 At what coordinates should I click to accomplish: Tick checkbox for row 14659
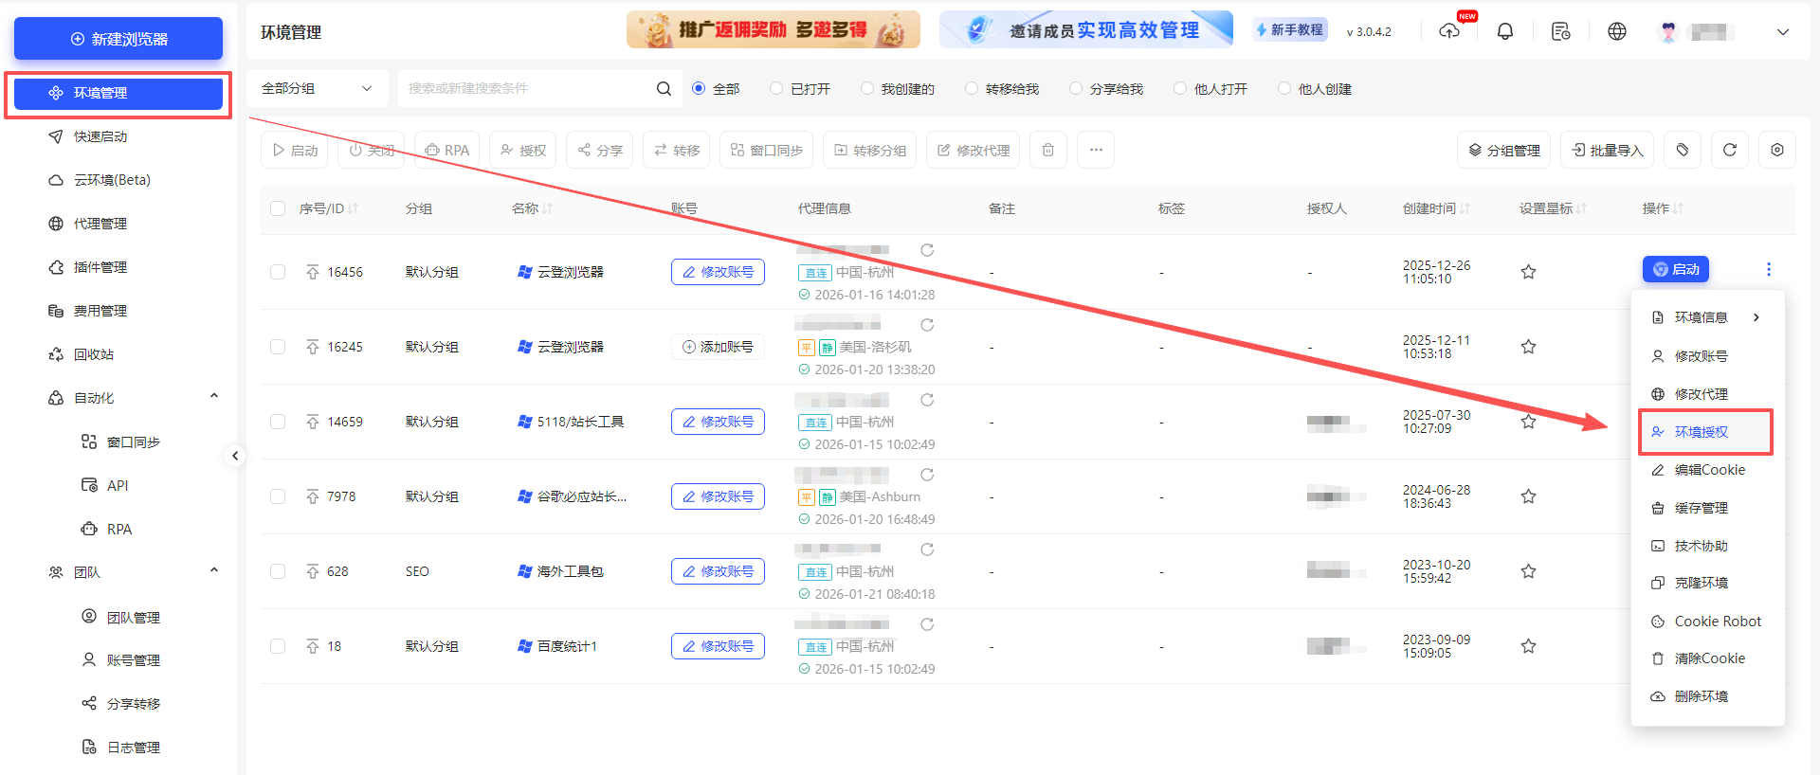pos(278,422)
